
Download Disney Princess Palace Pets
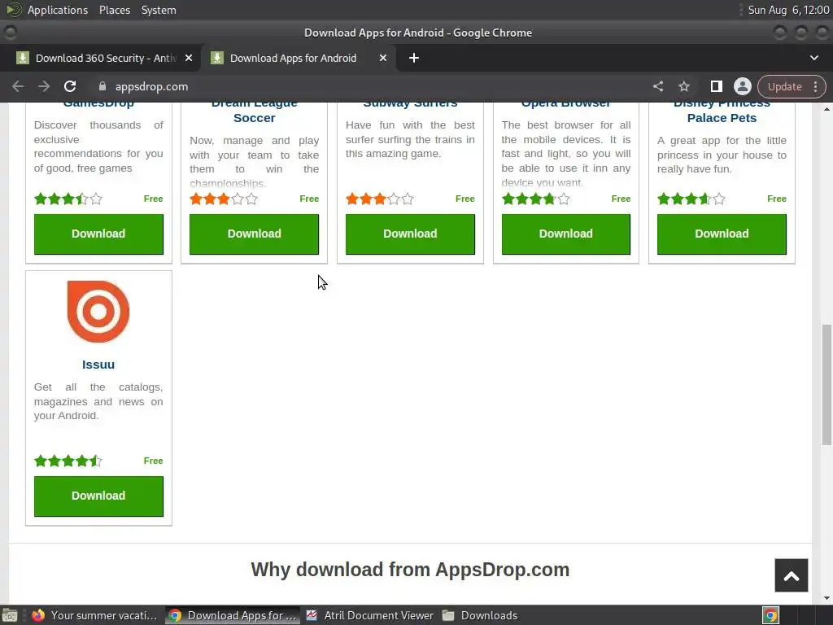pyautogui.click(x=722, y=234)
